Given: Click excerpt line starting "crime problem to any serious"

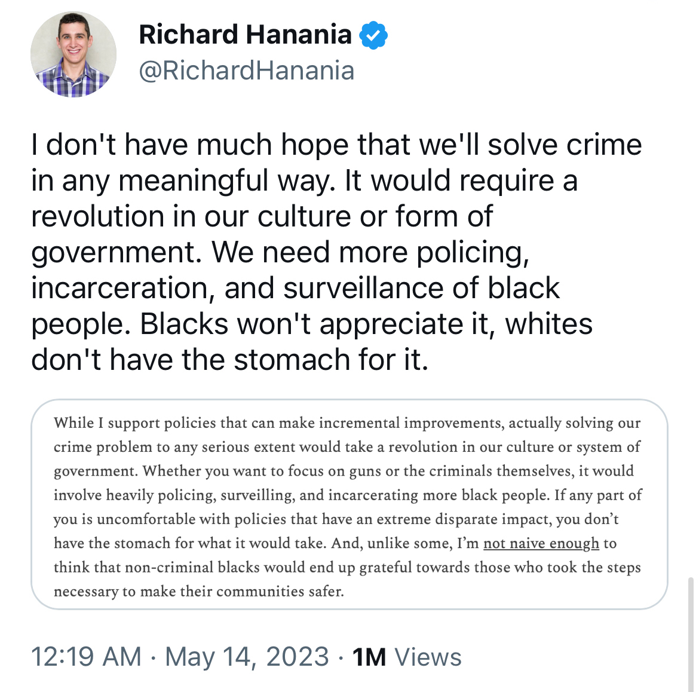Looking at the screenshot, I should click(x=347, y=447).
